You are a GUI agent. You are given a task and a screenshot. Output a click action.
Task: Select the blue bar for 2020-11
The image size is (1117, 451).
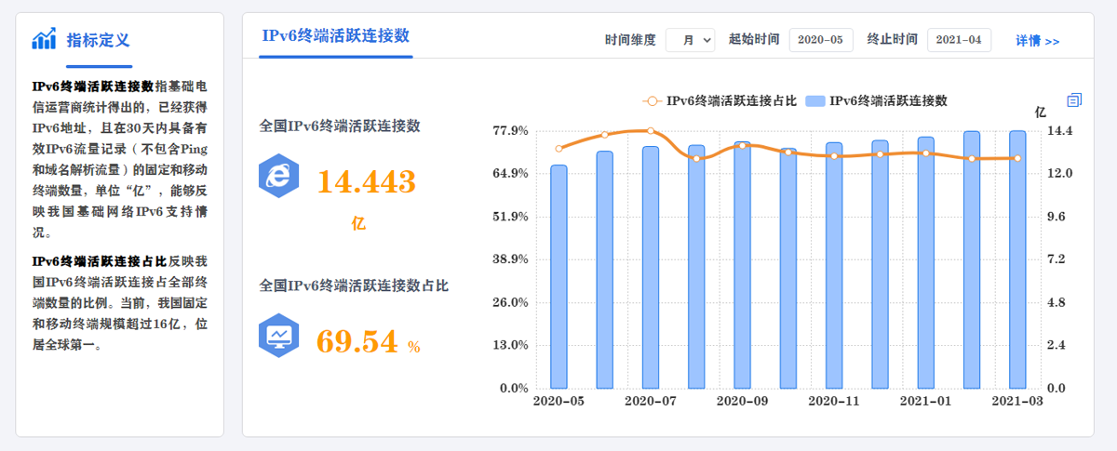point(833,265)
